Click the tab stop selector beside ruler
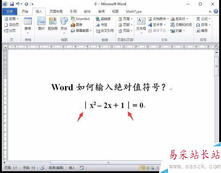Viewport: 221px width, 173px height. pos(5,47)
